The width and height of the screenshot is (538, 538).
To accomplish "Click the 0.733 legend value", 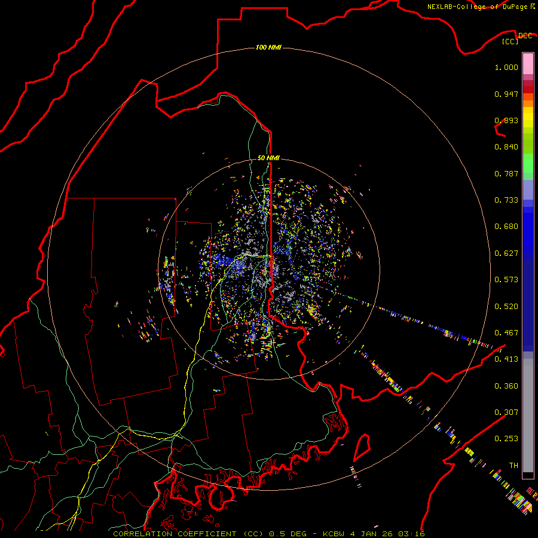I will click(x=506, y=200).
